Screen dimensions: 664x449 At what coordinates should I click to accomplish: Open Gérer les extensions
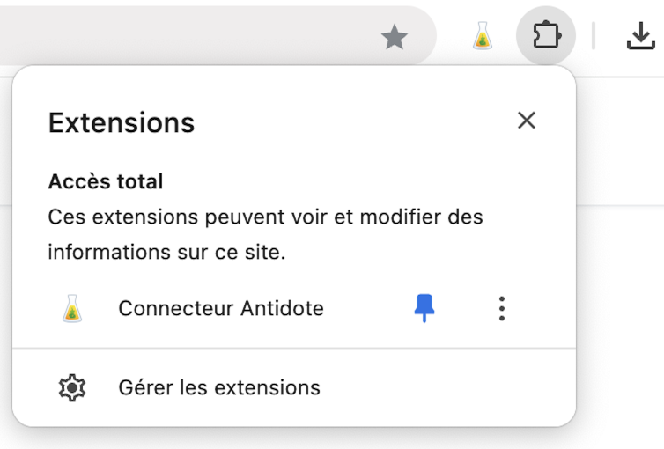tap(218, 387)
